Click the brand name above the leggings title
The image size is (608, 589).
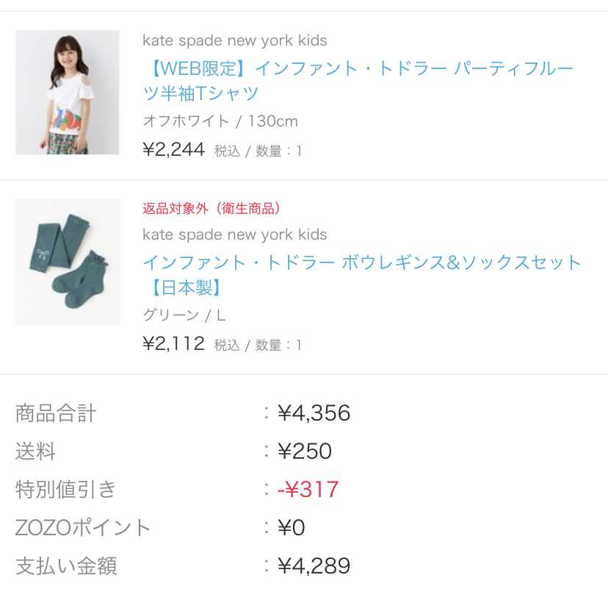click(234, 235)
